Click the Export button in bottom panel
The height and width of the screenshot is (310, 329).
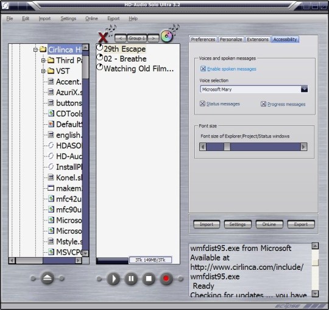pyautogui.click(x=301, y=224)
